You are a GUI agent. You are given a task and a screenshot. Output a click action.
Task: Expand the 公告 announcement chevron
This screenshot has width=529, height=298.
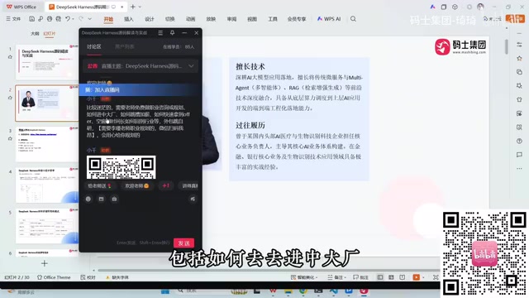pos(191,66)
